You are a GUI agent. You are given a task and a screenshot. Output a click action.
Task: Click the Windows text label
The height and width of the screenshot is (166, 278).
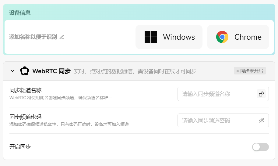[x=179, y=37]
